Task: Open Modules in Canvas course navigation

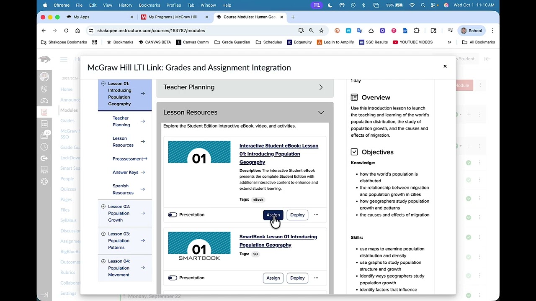Action: pyautogui.click(x=69, y=110)
